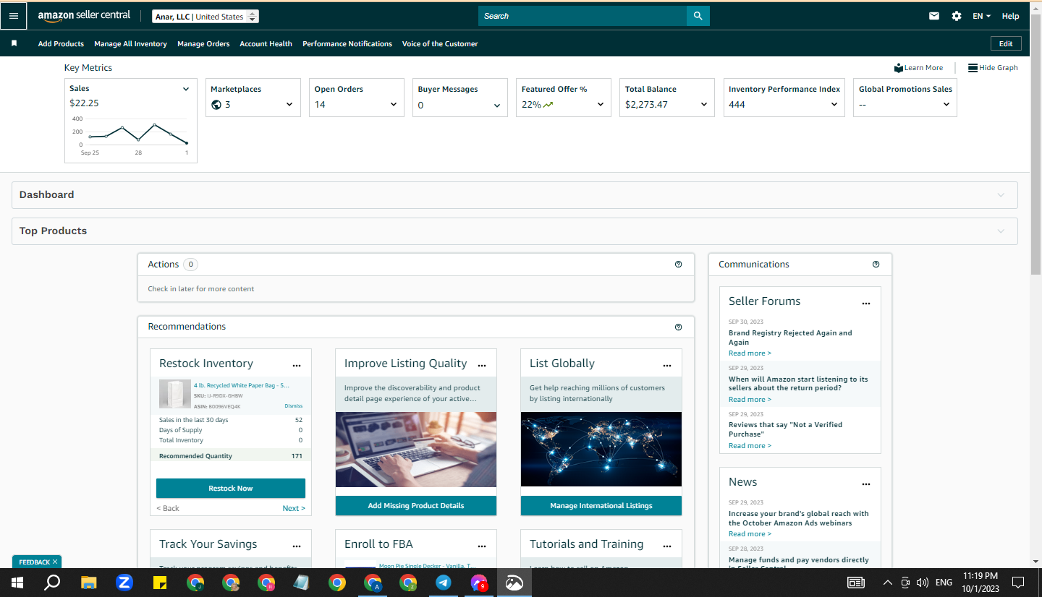Click the help icon in Recommendations panel

[x=678, y=327]
